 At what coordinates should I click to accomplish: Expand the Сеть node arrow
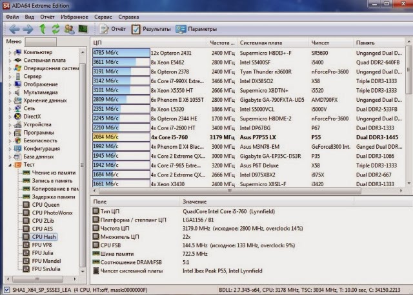(10, 109)
